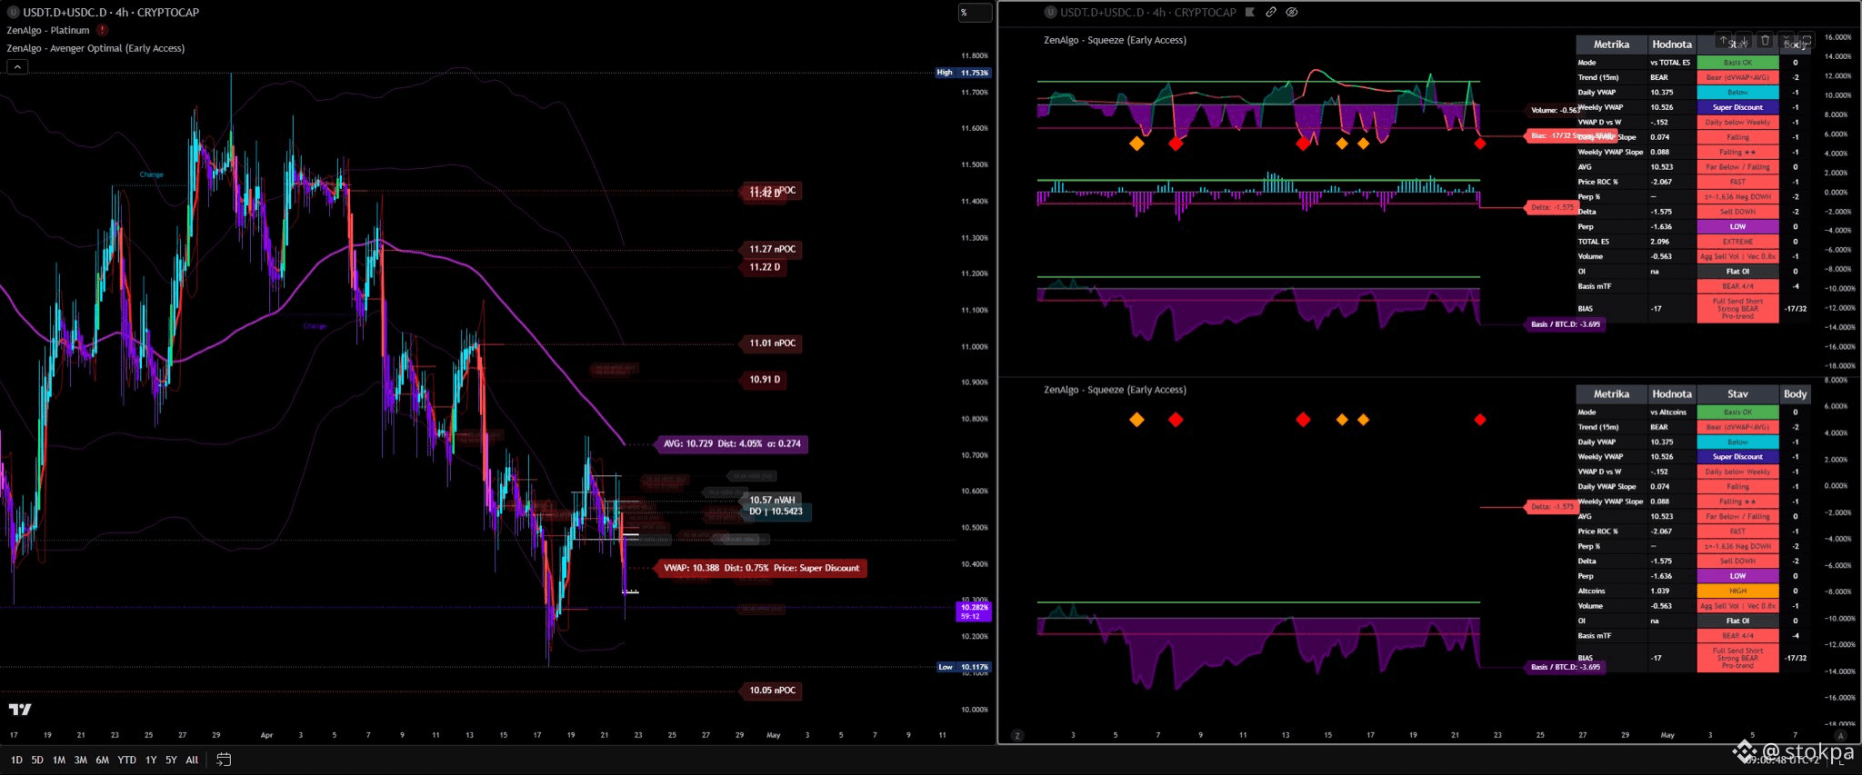
Task: Click the 10.57 nVAH level label
Action: 772,500
